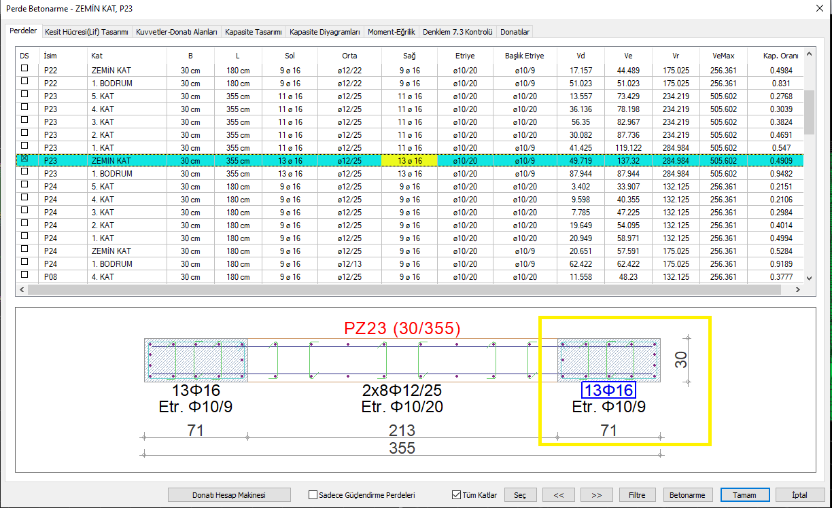The height and width of the screenshot is (508, 832).
Task: Click the Vd value 62.422
Action: pyautogui.click(x=580, y=264)
